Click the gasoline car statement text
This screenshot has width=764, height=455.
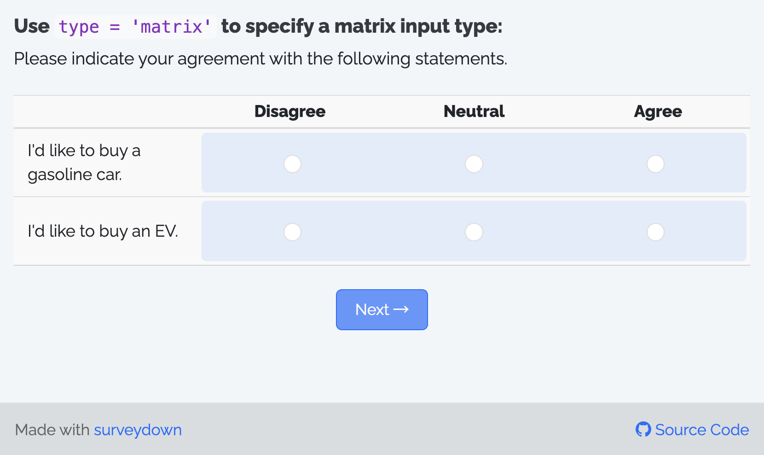pyautogui.click(x=84, y=163)
